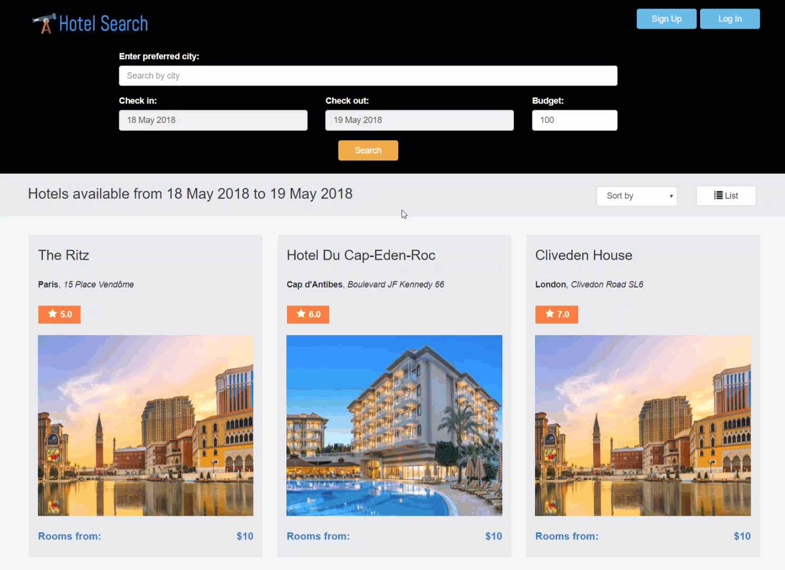Open the Cliveden House title
The width and height of the screenshot is (785, 570).
583,255
